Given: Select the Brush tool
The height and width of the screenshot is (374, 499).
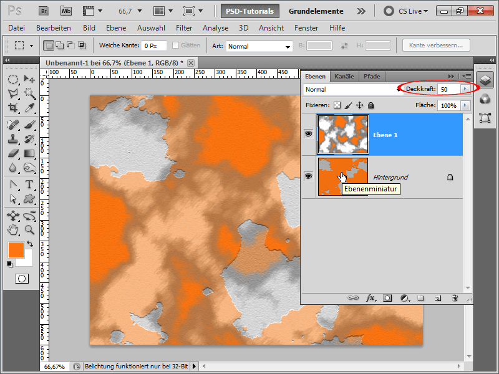Looking at the screenshot, I should (x=29, y=125).
